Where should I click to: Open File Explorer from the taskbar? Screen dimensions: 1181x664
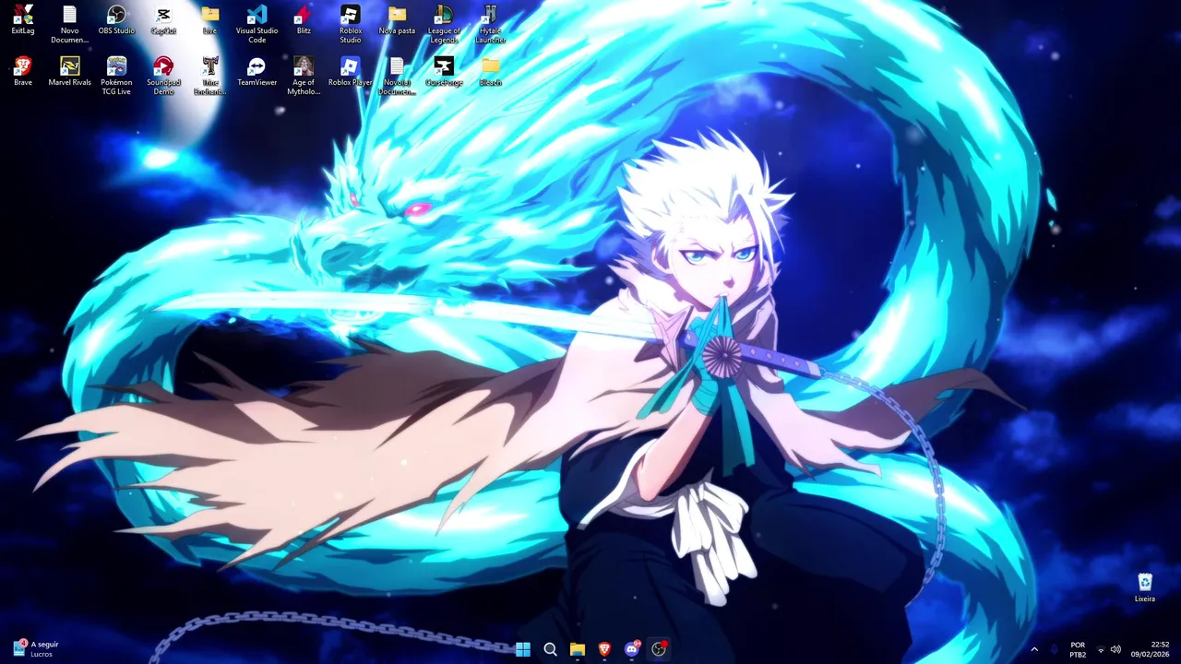click(578, 649)
